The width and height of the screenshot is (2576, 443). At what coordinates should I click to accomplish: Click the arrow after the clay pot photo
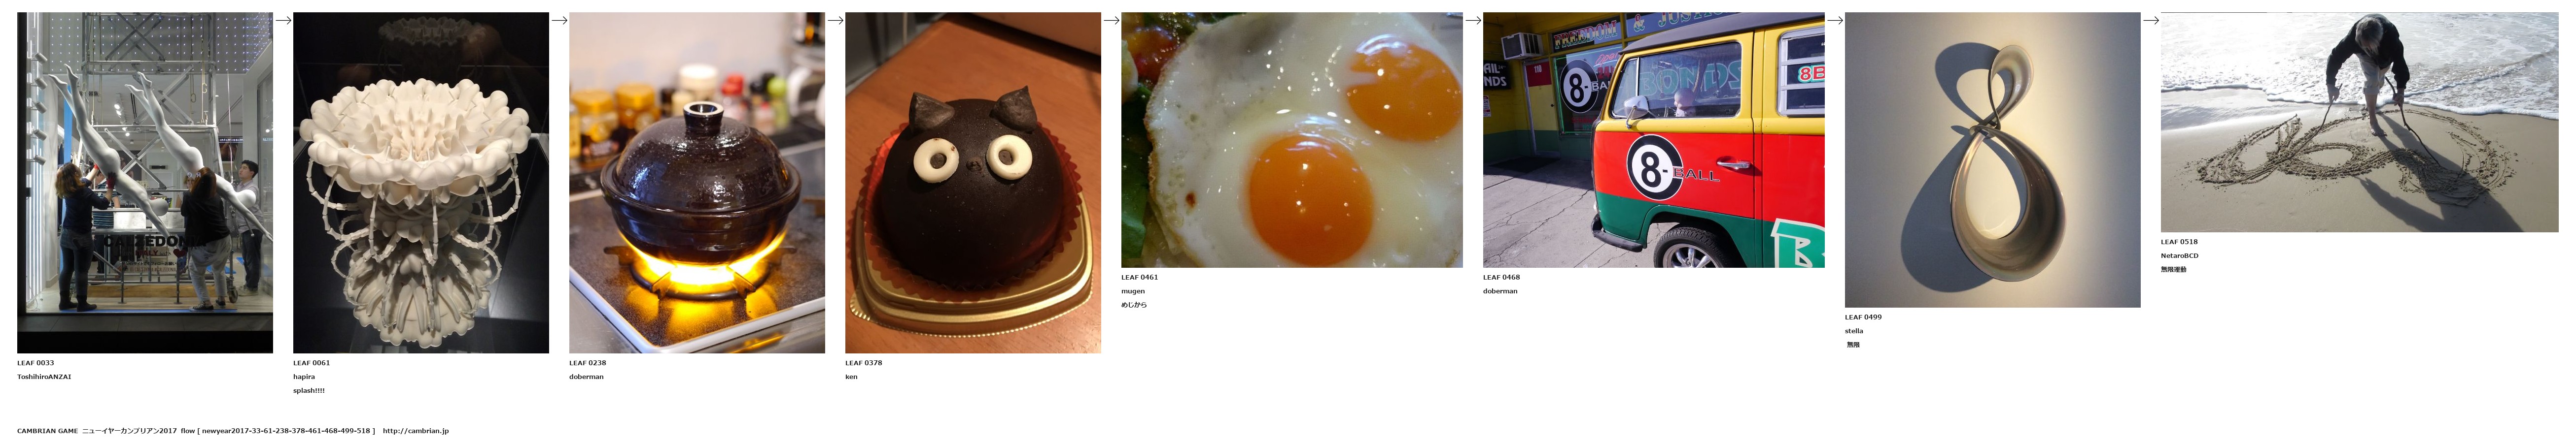[835, 20]
